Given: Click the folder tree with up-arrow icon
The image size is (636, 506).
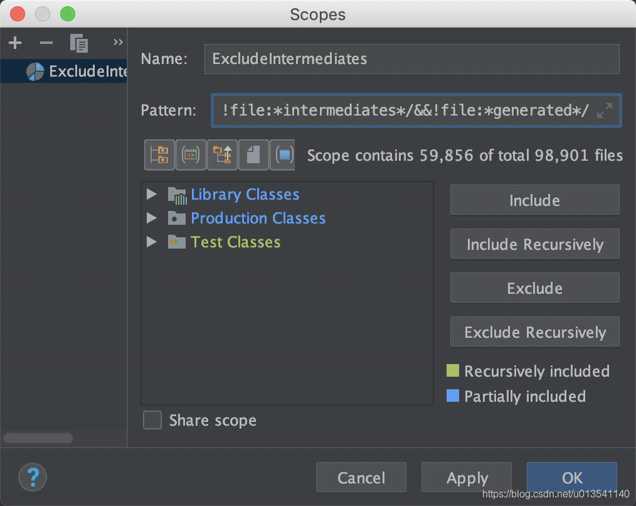Looking at the screenshot, I should (x=222, y=154).
